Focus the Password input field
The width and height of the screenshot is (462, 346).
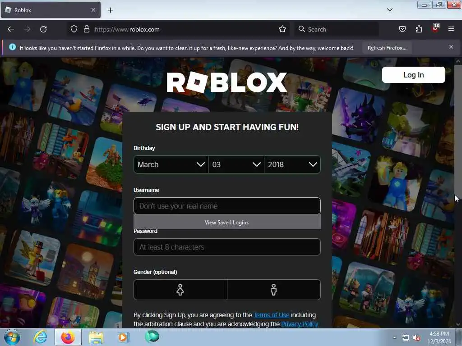pyautogui.click(x=227, y=247)
